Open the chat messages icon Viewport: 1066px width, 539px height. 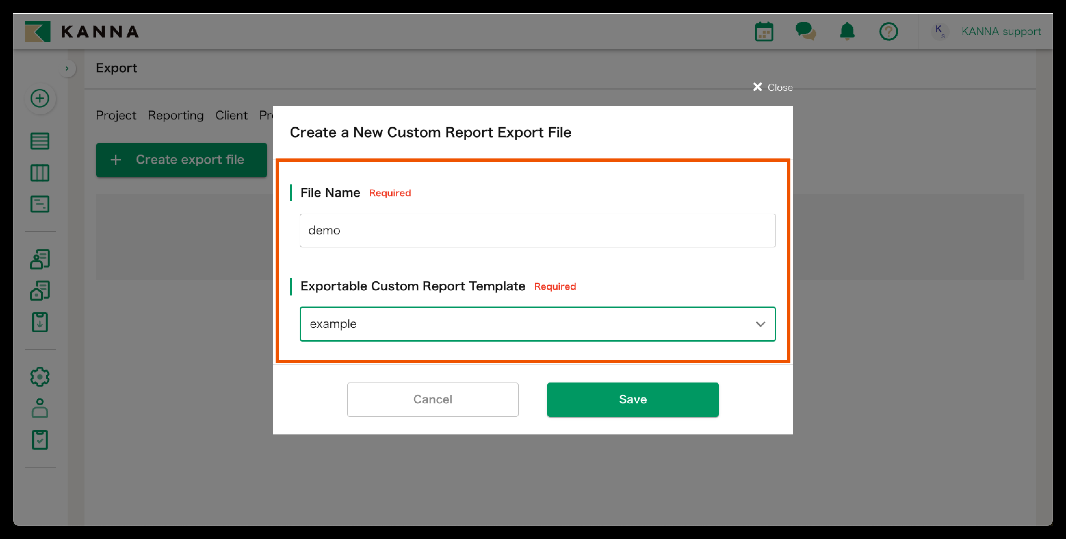pos(805,31)
